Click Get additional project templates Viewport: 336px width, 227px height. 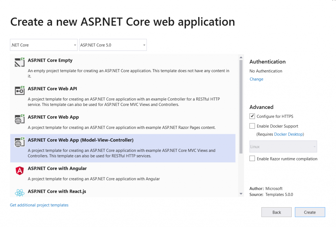tap(39, 205)
